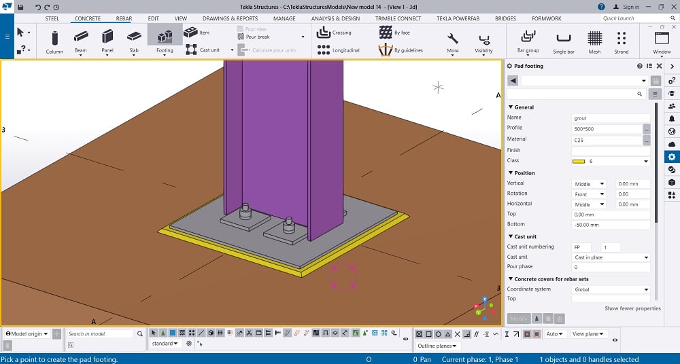Image resolution: width=680 pixels, height=364 pixels.
Task: Click the Crossing rebar set icon
Action: click(323, 33)
